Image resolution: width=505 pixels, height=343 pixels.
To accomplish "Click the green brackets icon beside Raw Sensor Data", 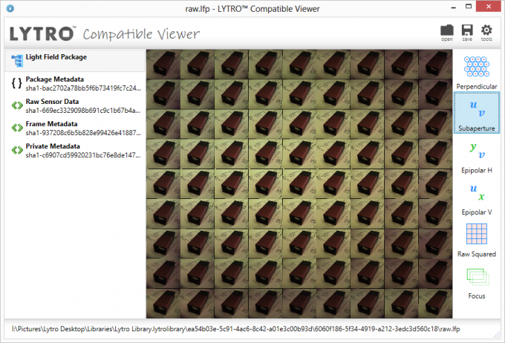I will (x=17, y=105).
